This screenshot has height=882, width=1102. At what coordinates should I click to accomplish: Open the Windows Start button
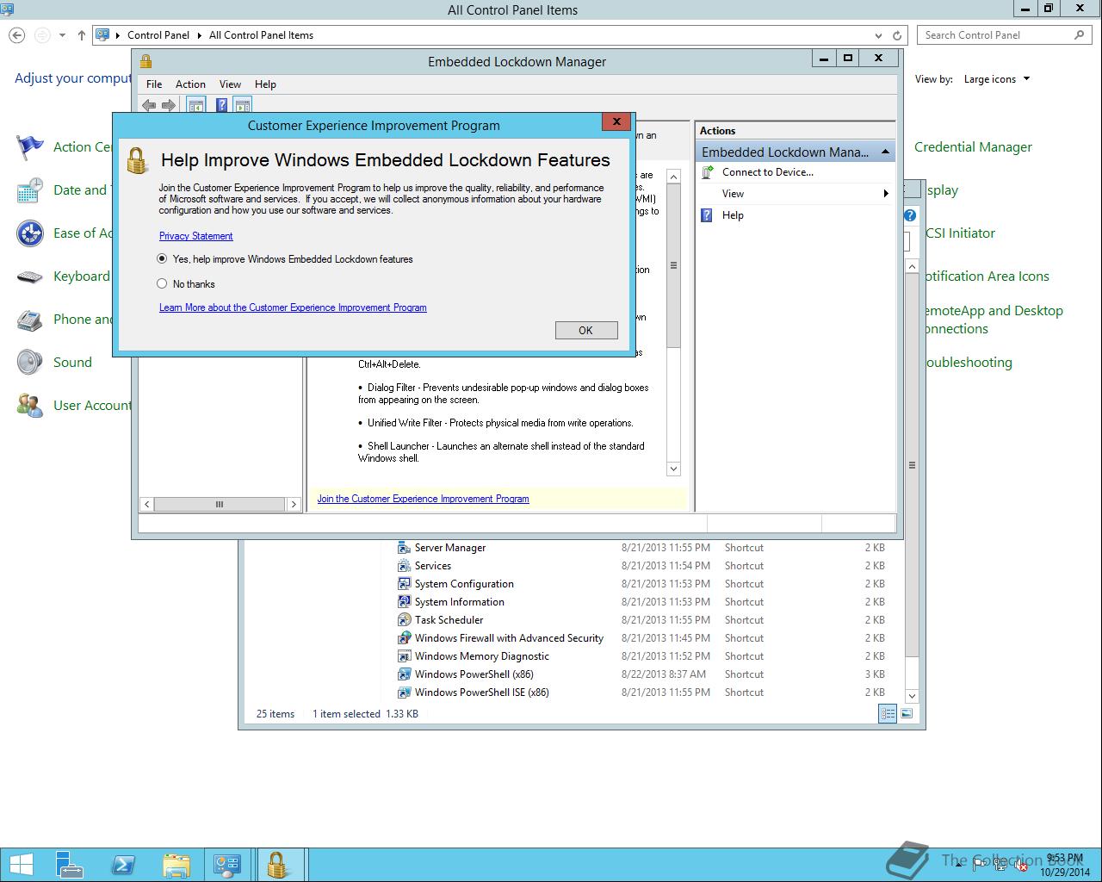(22, 865)
